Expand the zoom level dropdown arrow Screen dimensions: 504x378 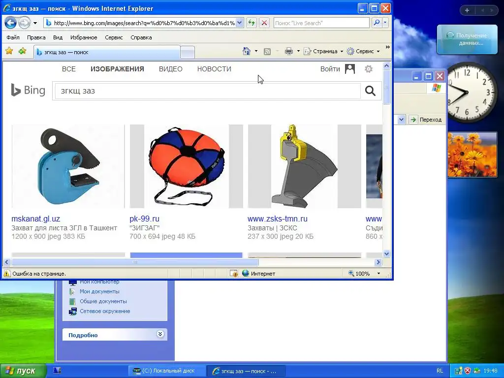(378, 274)
